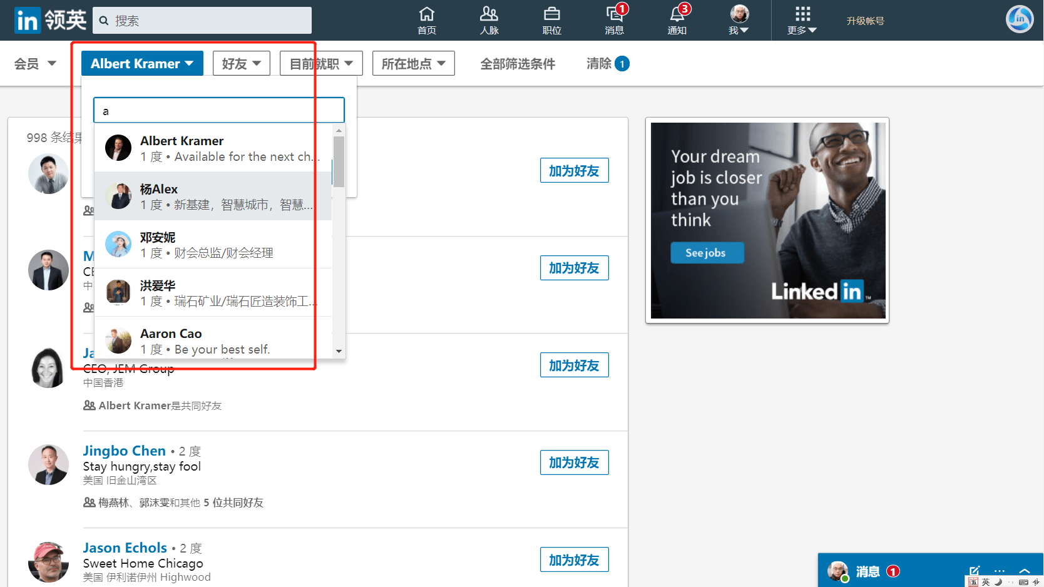Click 升级帐号 in the top bar

(x=865, y=20)
